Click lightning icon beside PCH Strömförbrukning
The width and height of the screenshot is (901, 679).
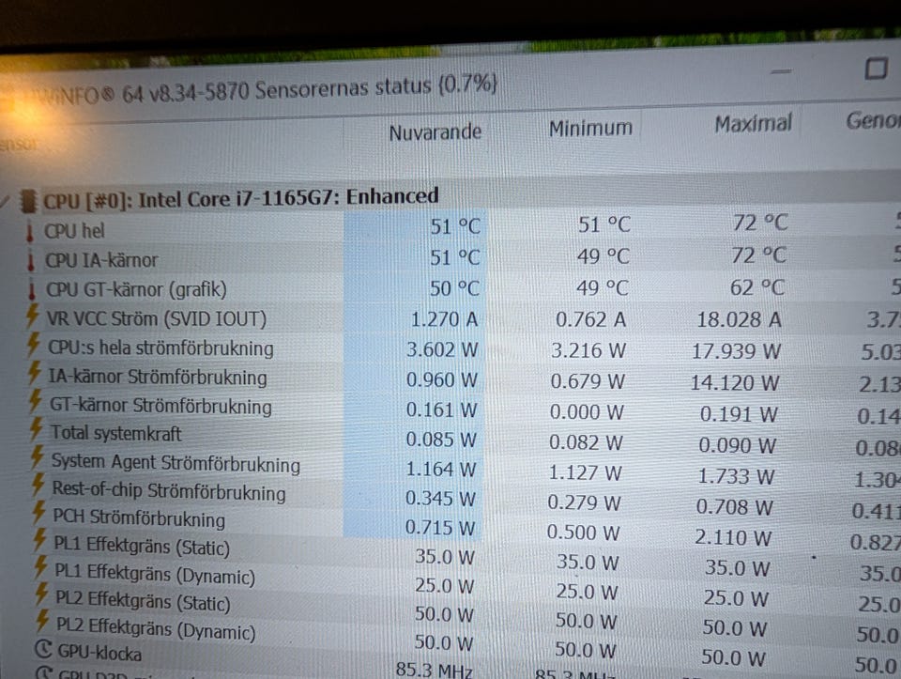pos(39,512)
